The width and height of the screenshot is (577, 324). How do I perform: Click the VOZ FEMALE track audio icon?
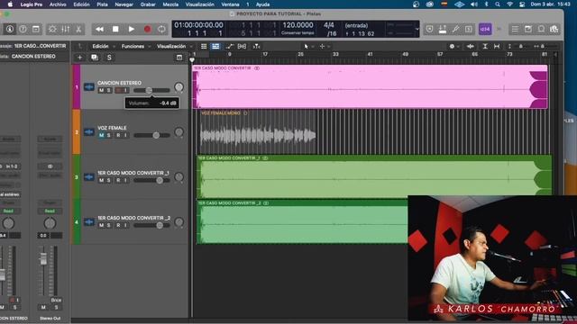tap(88, 132)
